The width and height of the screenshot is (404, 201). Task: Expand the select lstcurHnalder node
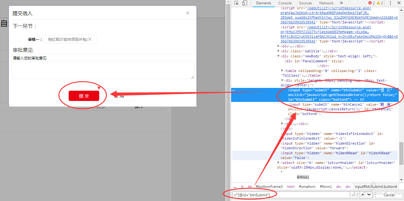279,163
